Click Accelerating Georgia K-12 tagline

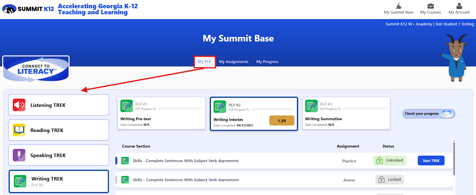pyautogui.click(x=98, y=9)
